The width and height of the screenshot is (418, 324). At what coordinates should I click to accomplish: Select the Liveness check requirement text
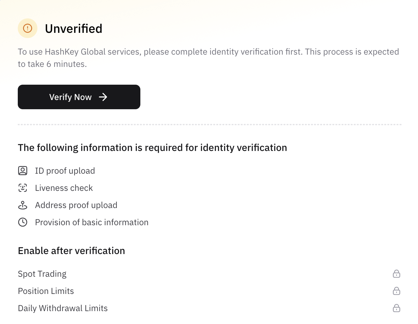pos(64,188)
